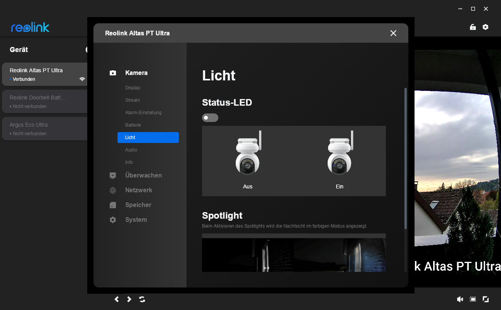Image resolution: width=501 pixels, height=310 pixels.
Task: Go to Alarm-Einstellung settings
Action: pos(143,113)
